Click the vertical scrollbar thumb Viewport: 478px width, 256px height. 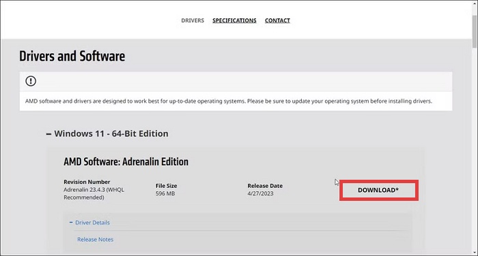click(475, 31)
